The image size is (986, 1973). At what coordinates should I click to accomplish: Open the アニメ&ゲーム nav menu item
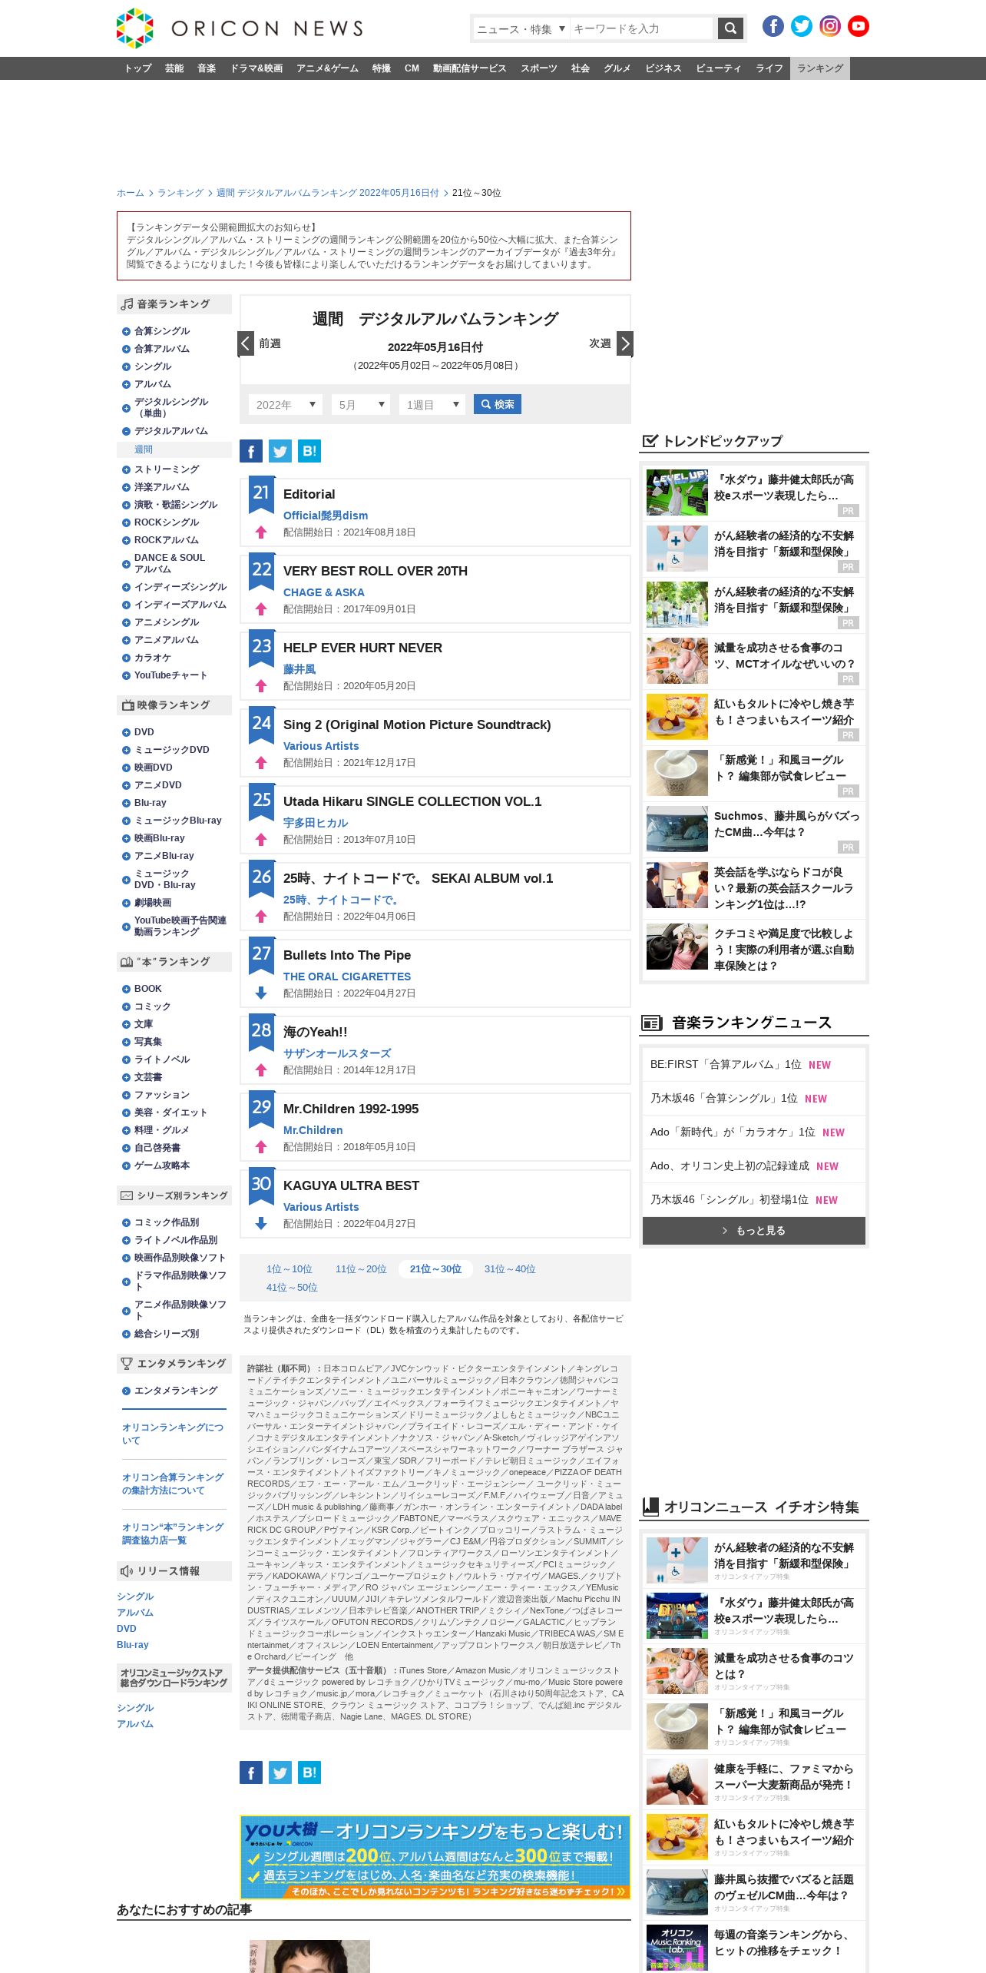tap(327, 68)
